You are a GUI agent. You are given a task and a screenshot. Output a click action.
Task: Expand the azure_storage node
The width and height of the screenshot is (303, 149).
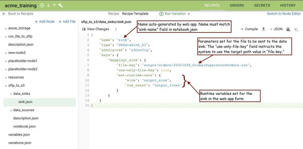point(6,28)
